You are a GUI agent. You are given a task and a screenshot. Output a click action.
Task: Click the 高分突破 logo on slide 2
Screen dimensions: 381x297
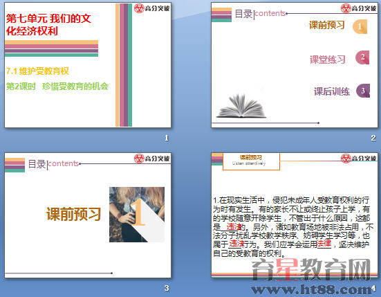pos(359,8)
